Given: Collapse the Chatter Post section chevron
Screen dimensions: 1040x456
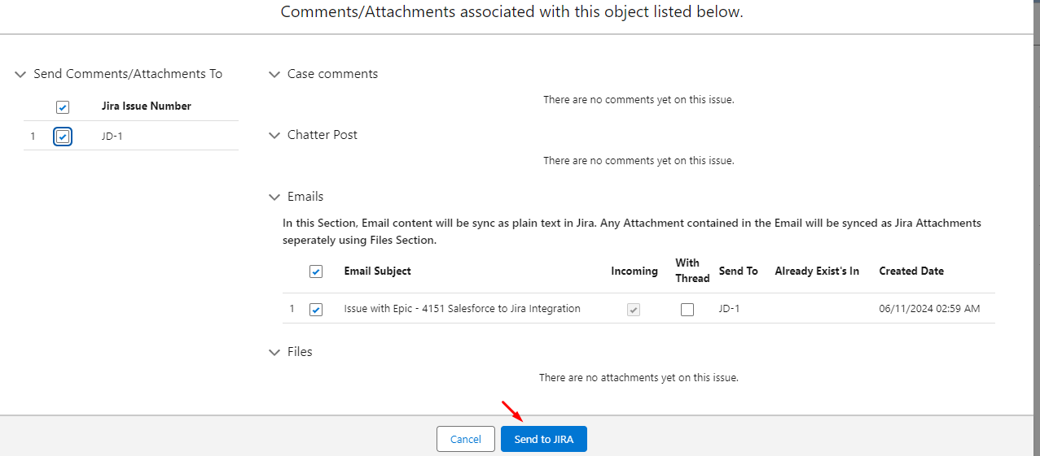Looking at the screenshot, I should point(274,135).
